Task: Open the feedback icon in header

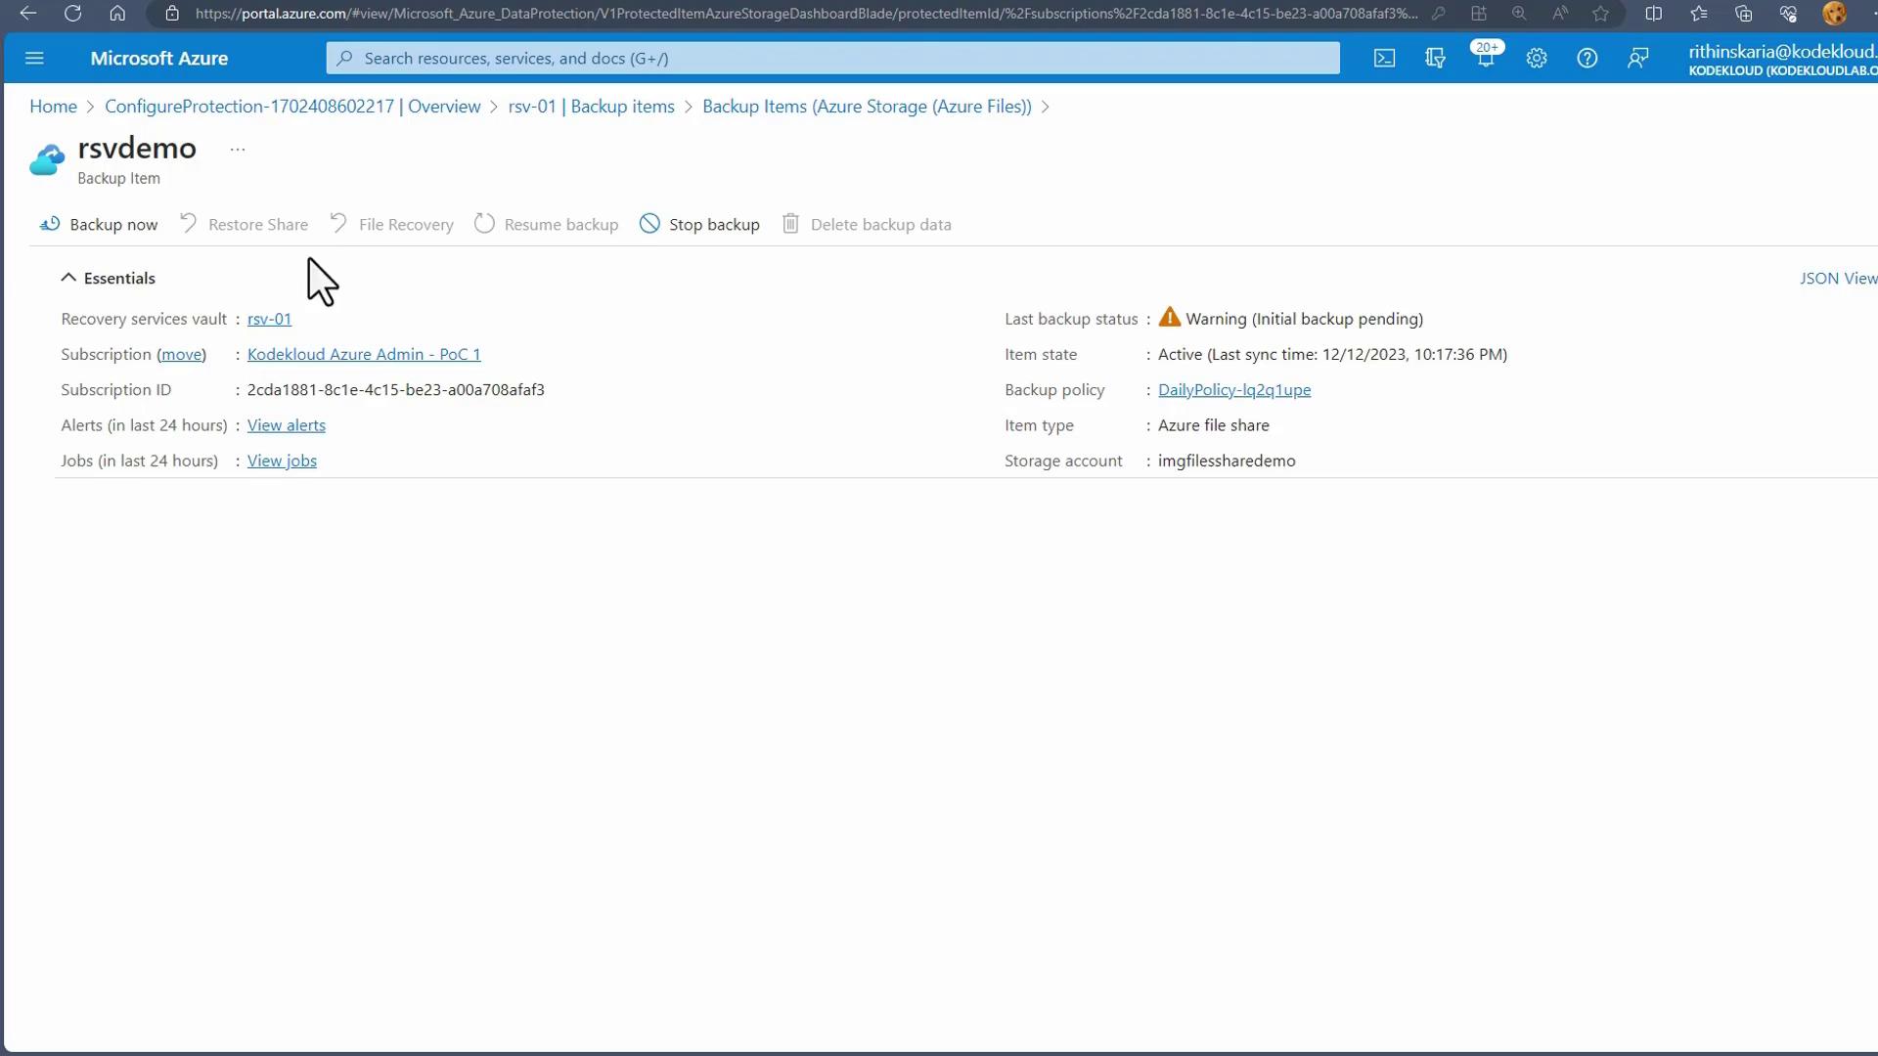Action: tap(1637, 59)
